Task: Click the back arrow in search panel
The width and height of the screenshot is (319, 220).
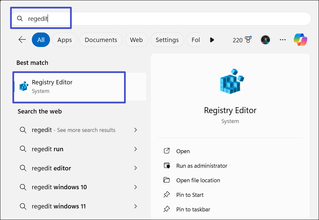Action: pos(22,40)
